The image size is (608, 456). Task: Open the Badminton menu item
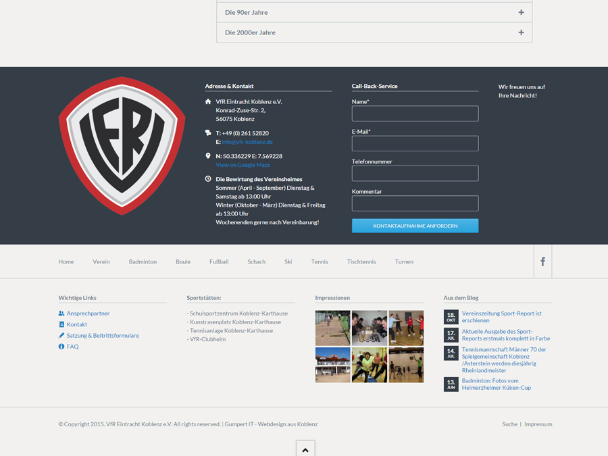pos(143,261)
